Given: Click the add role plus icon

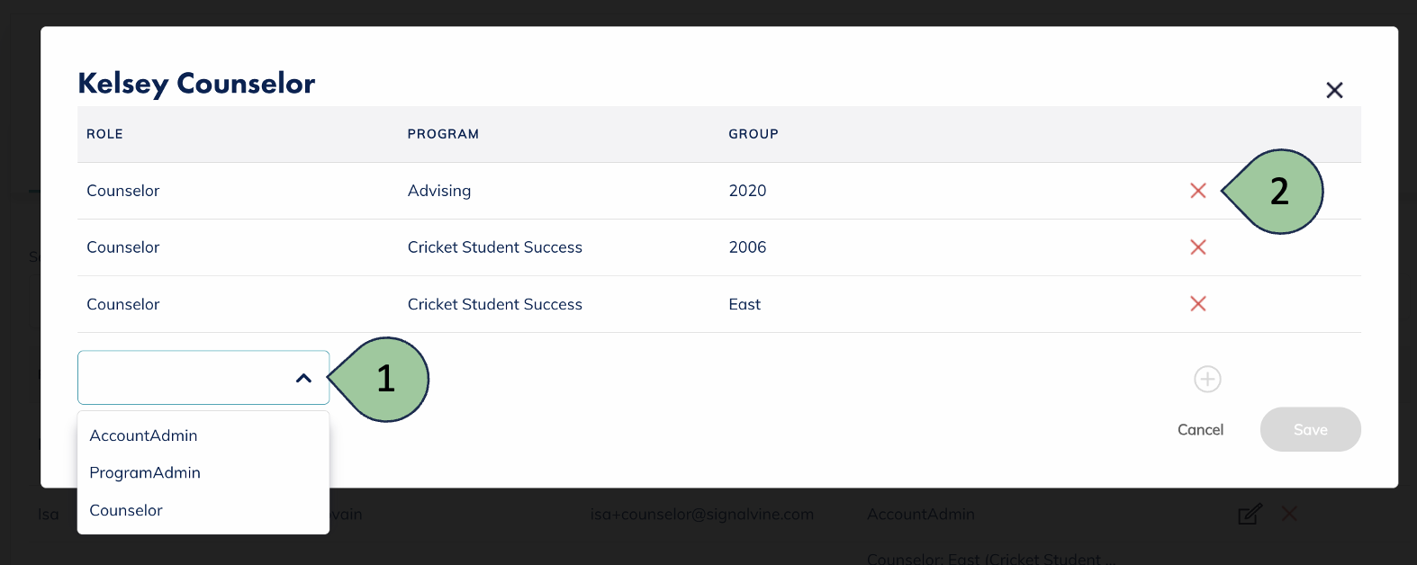Looking at the screenshot, I should pyautogui.click(x=1207, y=379).
